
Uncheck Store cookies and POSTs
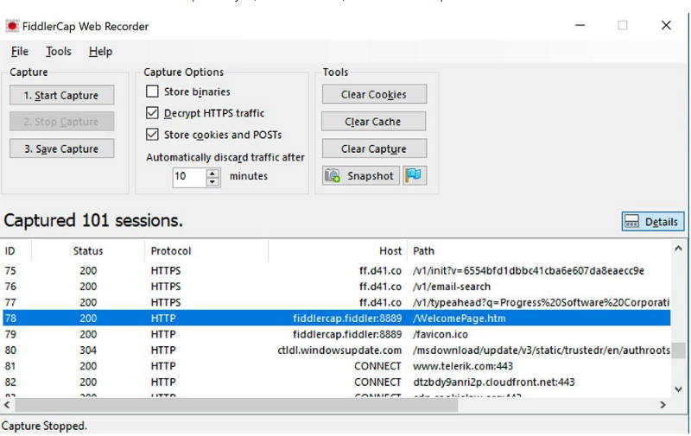click(152, 134)
